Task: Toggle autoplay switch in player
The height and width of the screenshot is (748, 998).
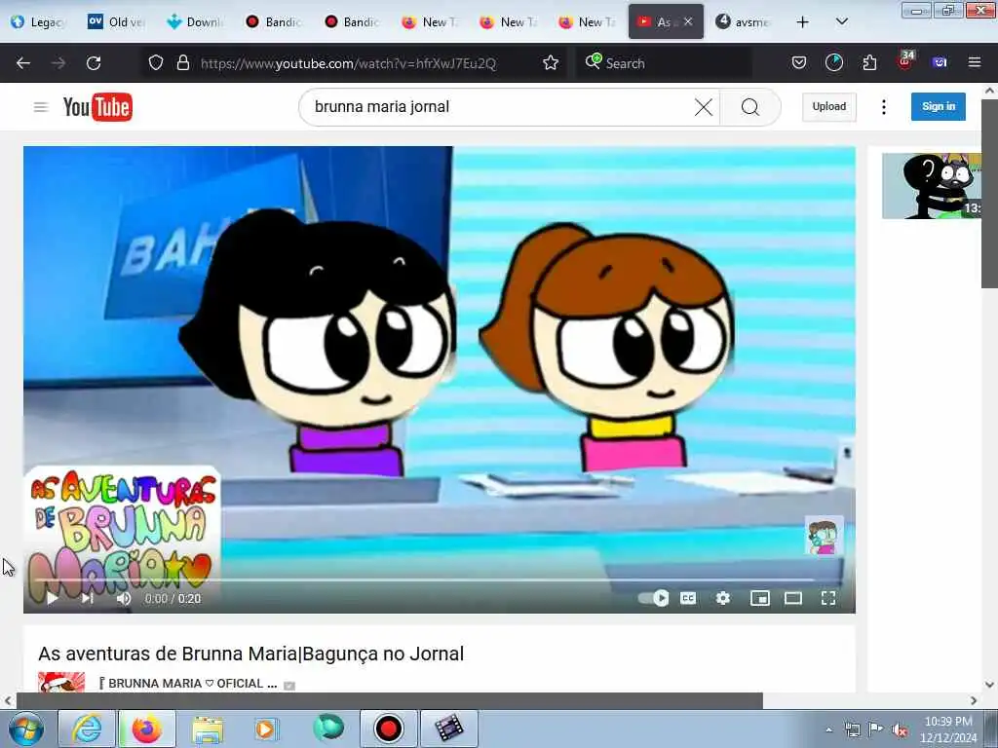Action: coord(653,598)
